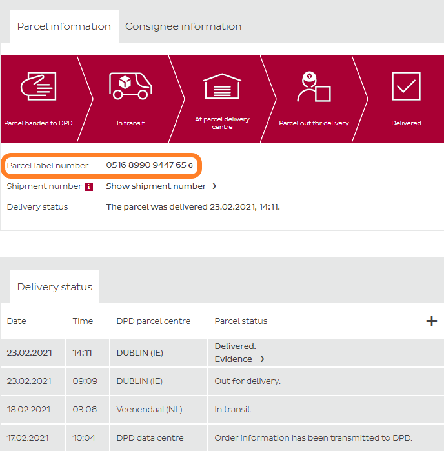Click the delivery van In transit icon
Image resolution: width=444 pixels, height=451 pixels.
130,86
